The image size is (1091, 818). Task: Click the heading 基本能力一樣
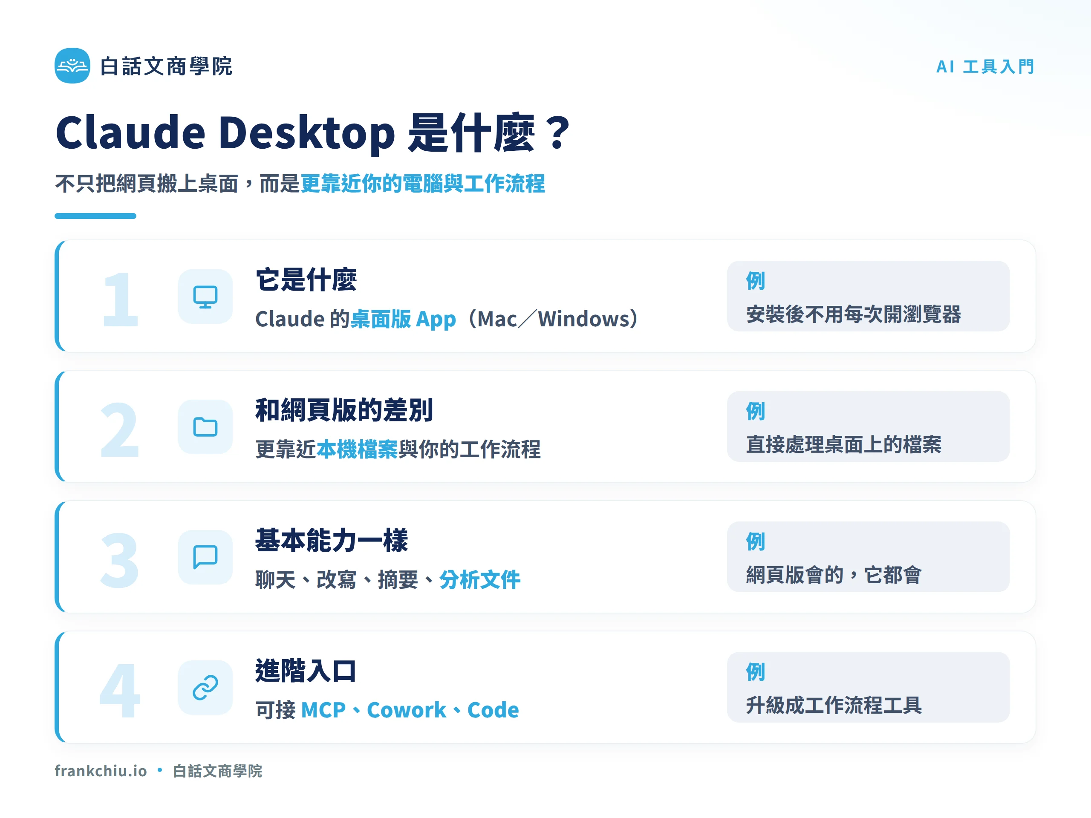[332, 540]
